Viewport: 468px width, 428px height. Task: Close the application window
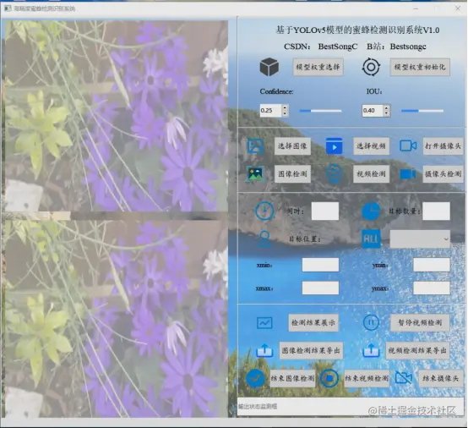pos(458,8)
